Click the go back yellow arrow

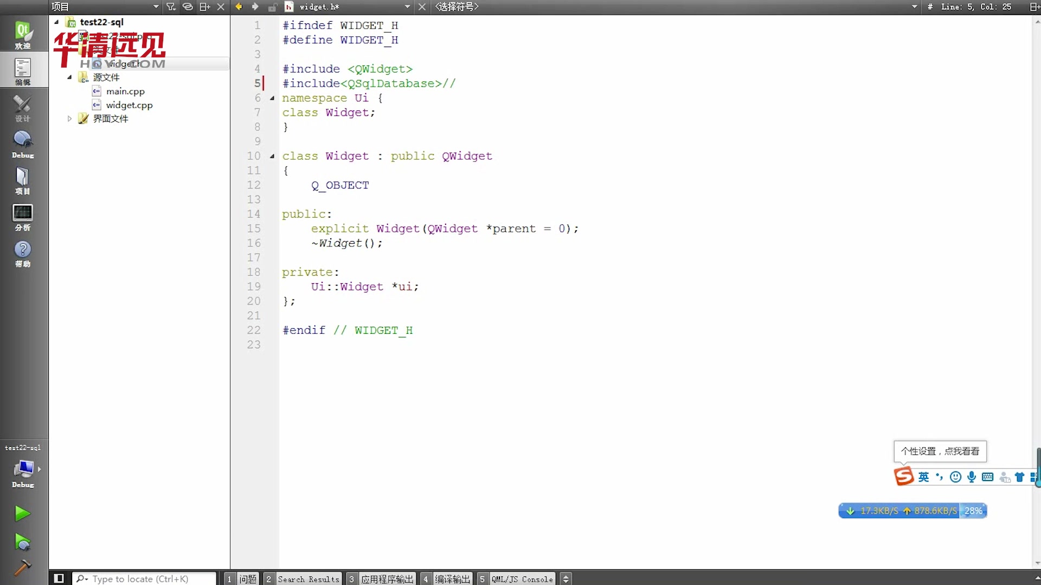[239, 7]
